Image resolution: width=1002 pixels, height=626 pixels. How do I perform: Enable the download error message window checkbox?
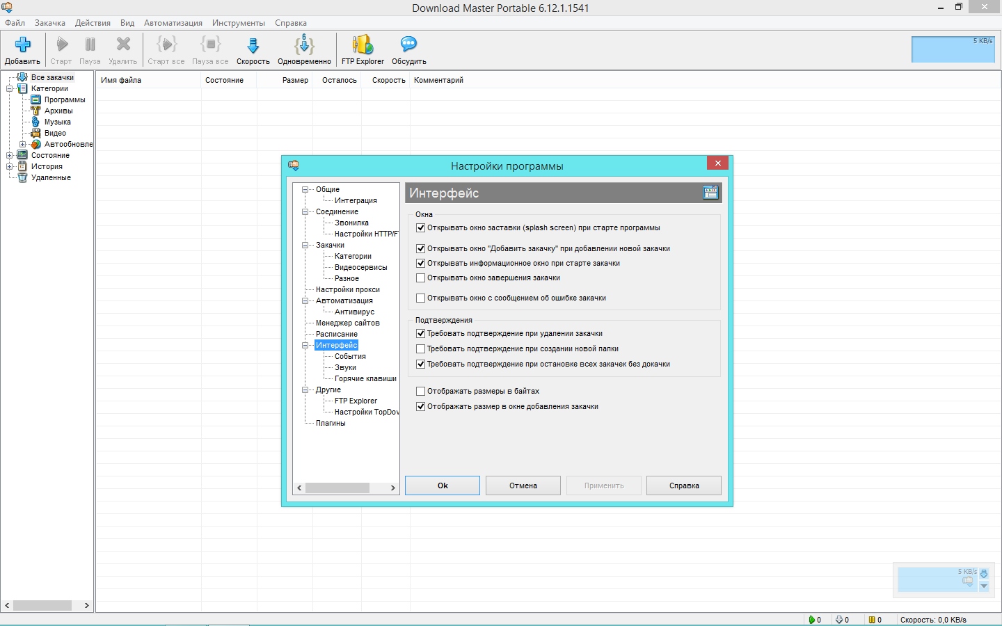pos(420,298)
